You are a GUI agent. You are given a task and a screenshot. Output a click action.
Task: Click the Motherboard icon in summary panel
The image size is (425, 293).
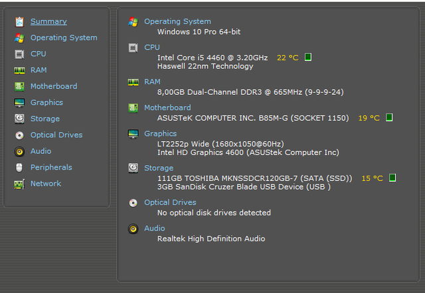tap(133, 108)
